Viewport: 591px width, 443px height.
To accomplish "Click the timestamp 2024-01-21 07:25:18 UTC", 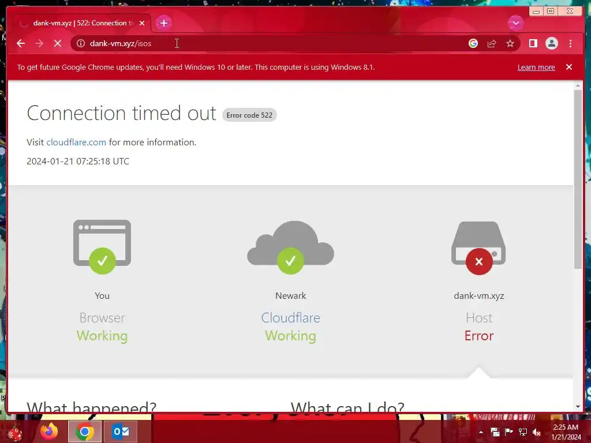I will point(78,162).
